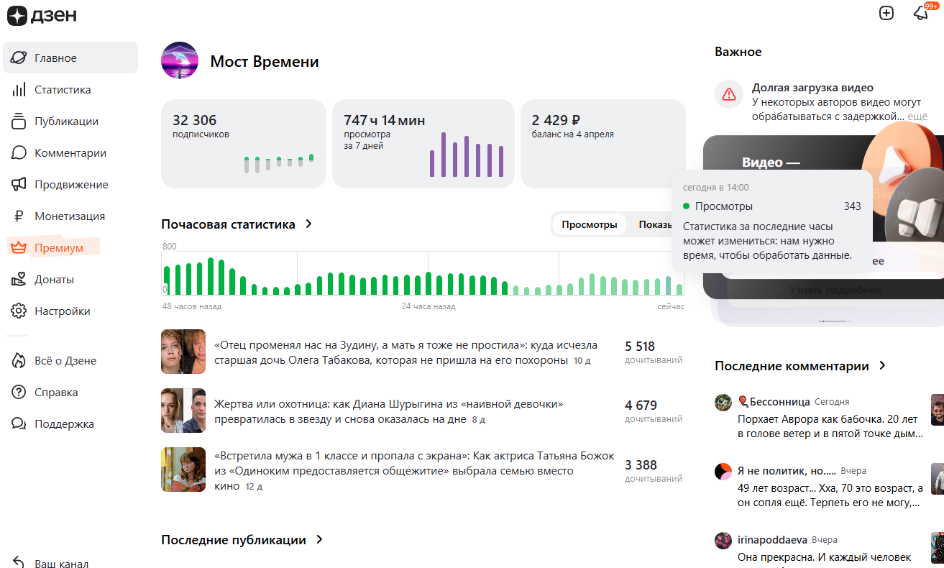This screenshot has height=568, width=944.
Task: Click the Ваш канал back arrow icon
Action: pyautogui.click(x=19, y=564)
